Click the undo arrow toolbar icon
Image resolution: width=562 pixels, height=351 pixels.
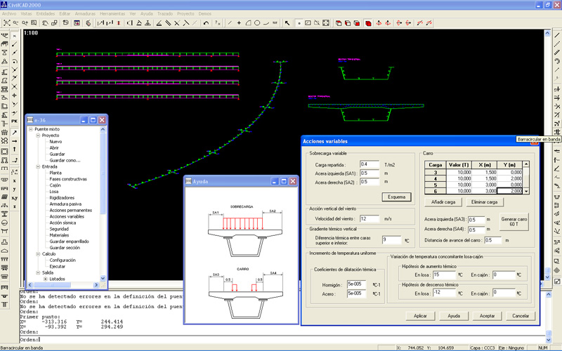[x=205, y=23]
